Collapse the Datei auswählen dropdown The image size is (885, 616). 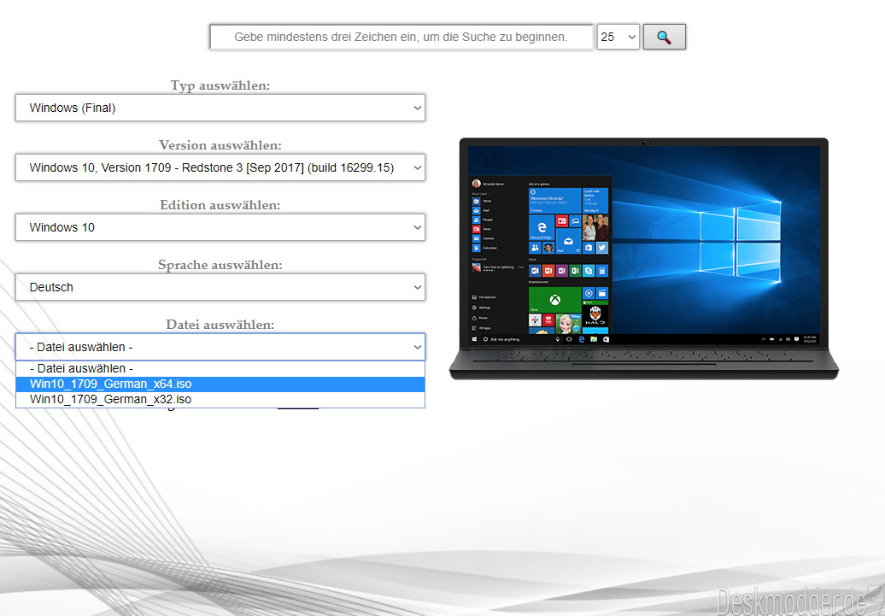click(220, 347)
